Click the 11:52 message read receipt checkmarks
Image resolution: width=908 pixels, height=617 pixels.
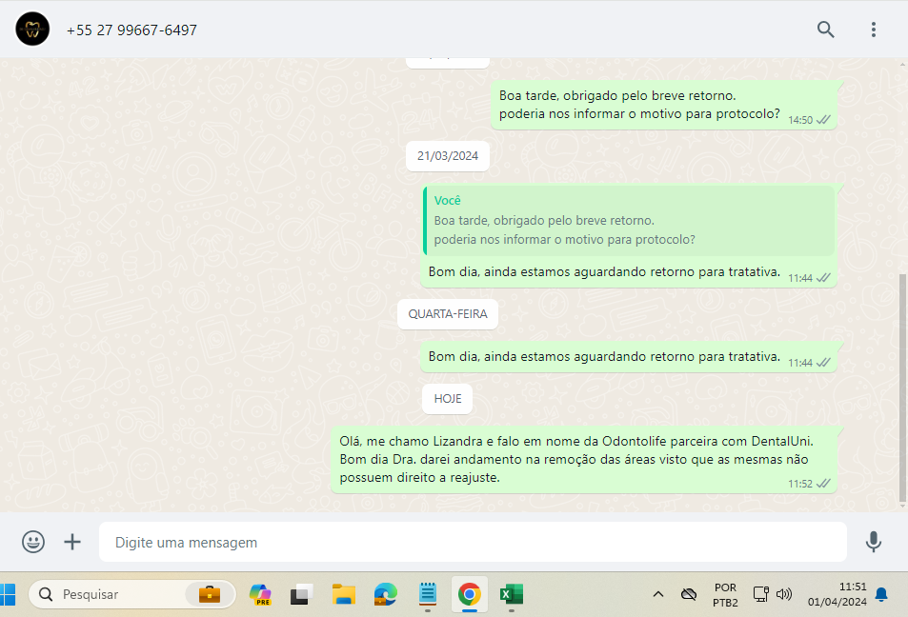click(823, 484)
